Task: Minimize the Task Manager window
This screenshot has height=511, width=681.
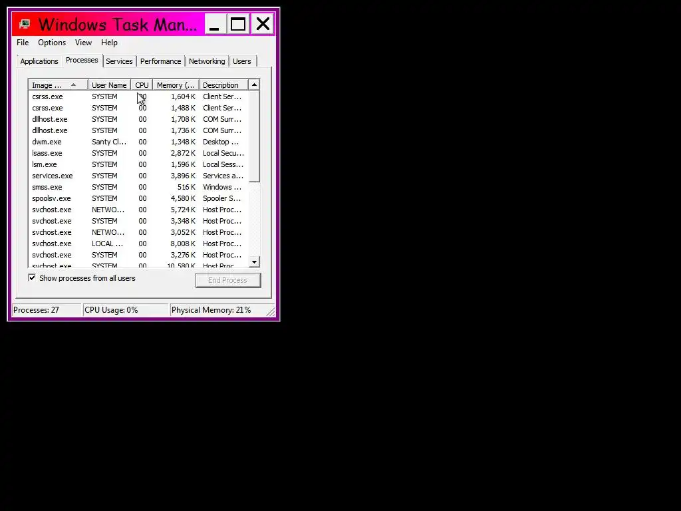Action: [215, 24]
